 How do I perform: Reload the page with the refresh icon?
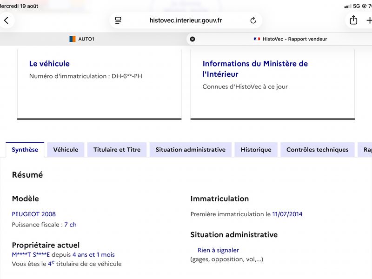coord(253,20)
